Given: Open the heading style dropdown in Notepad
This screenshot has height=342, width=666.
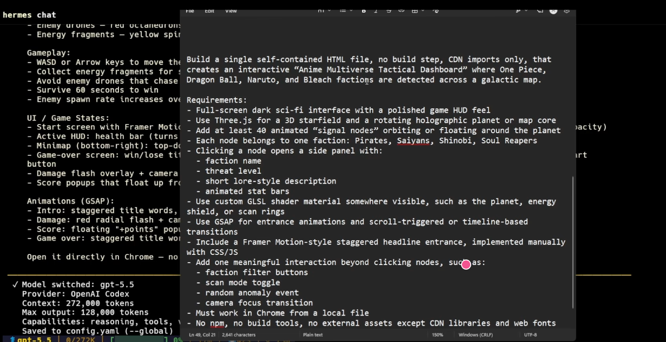Looking at the screenshot, I should 324,11.
